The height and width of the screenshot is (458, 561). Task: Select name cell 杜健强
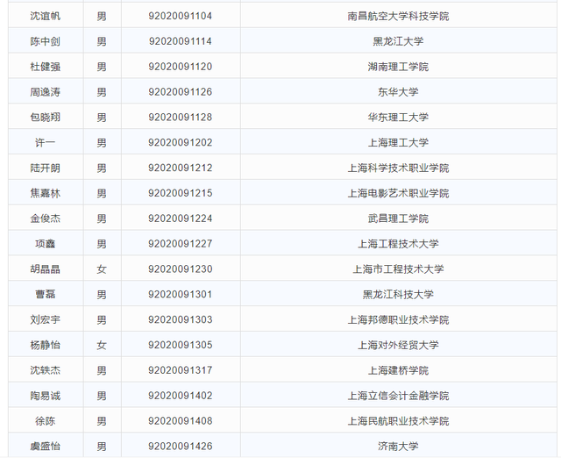[46, 67]
